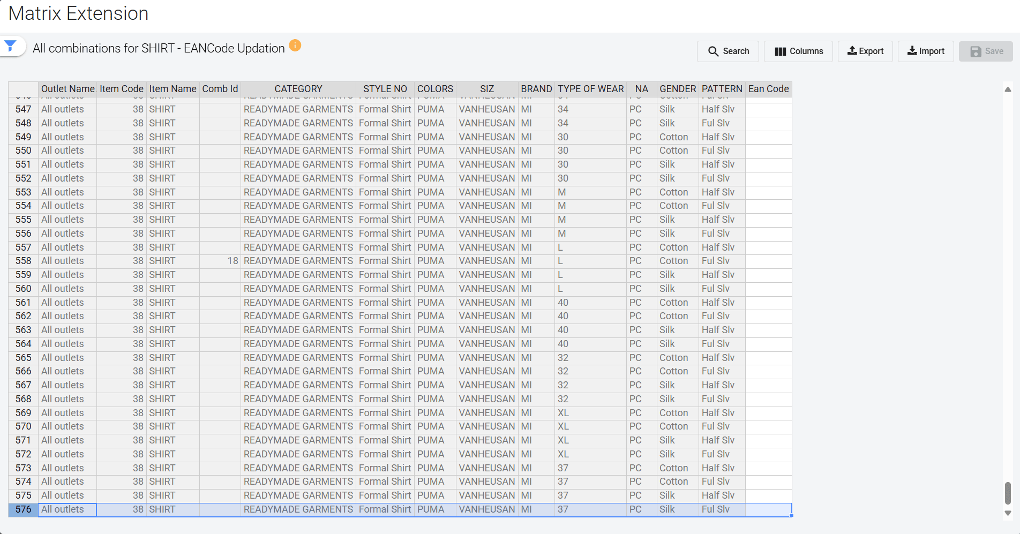Click the vertical scrollbar thumb
The height and width of the screenshot is (534, 1020).
pyautogui.click(x=1008, y=493)
